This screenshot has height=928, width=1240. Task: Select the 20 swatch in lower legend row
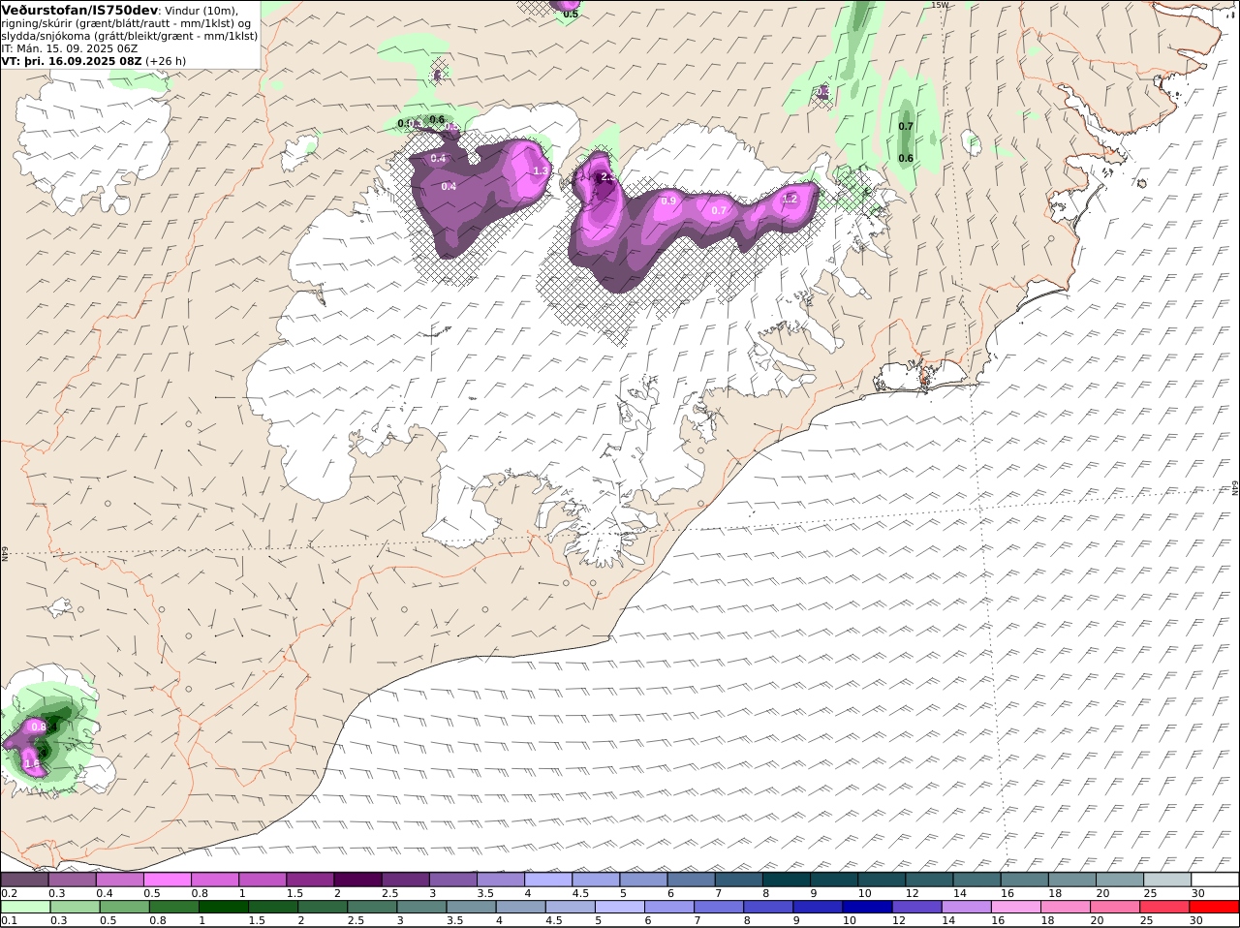point(1114,908)
